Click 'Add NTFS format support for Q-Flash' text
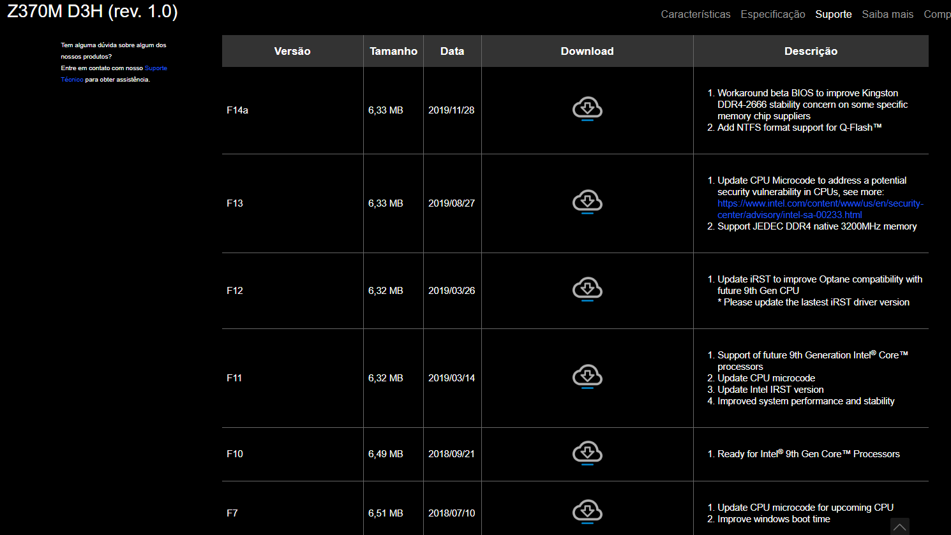 point(799,128)
